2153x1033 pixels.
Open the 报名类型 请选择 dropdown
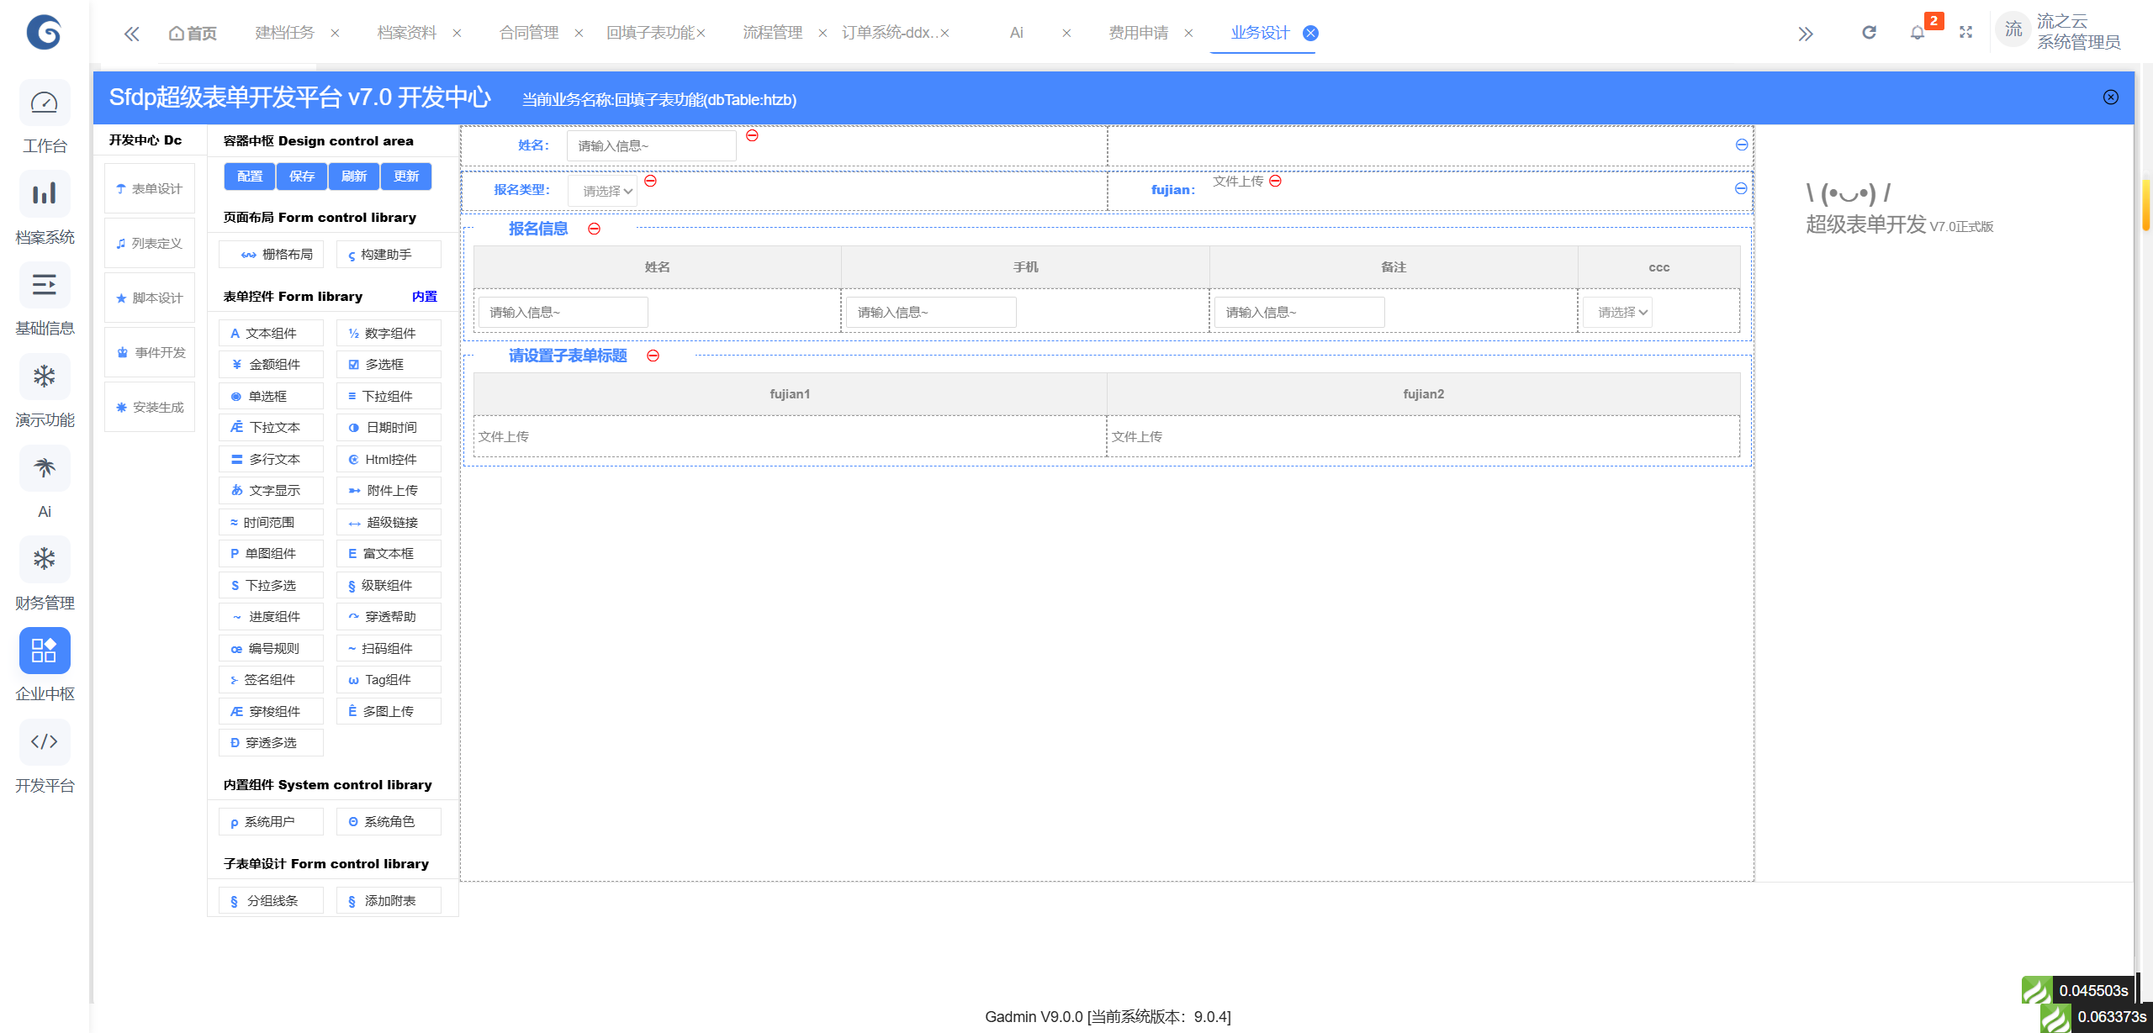603,191
